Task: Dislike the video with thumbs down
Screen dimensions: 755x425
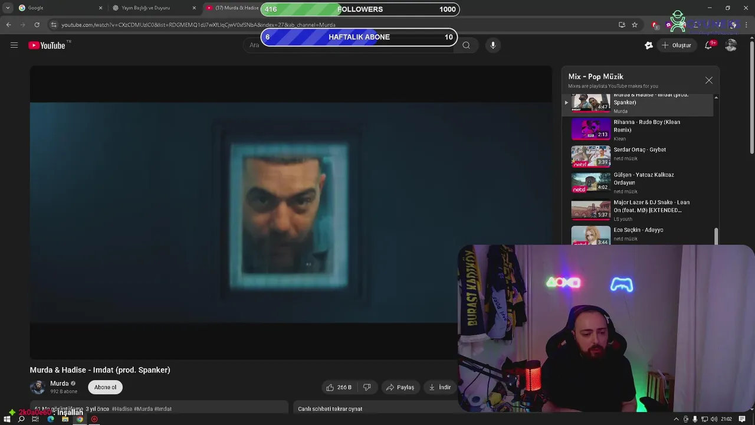Action: point(367,387)
